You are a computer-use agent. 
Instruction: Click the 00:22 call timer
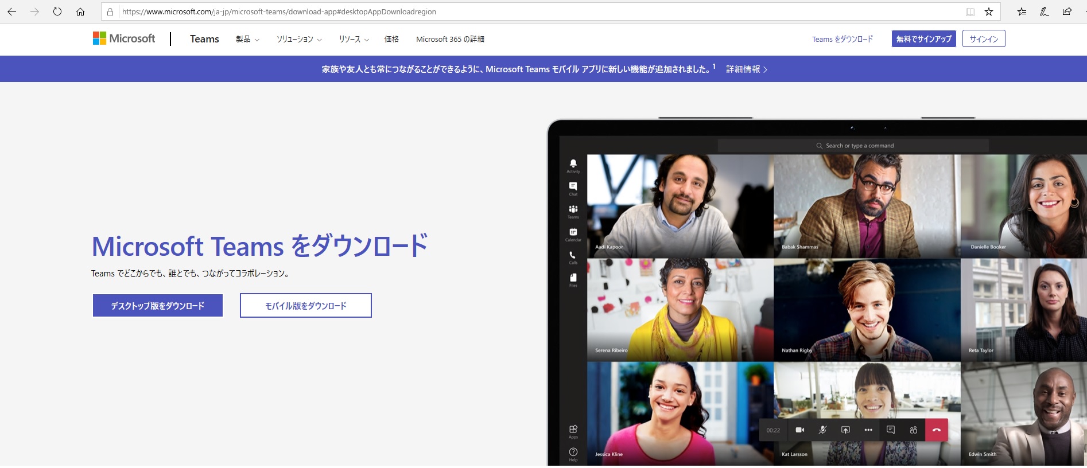(773, 430)
